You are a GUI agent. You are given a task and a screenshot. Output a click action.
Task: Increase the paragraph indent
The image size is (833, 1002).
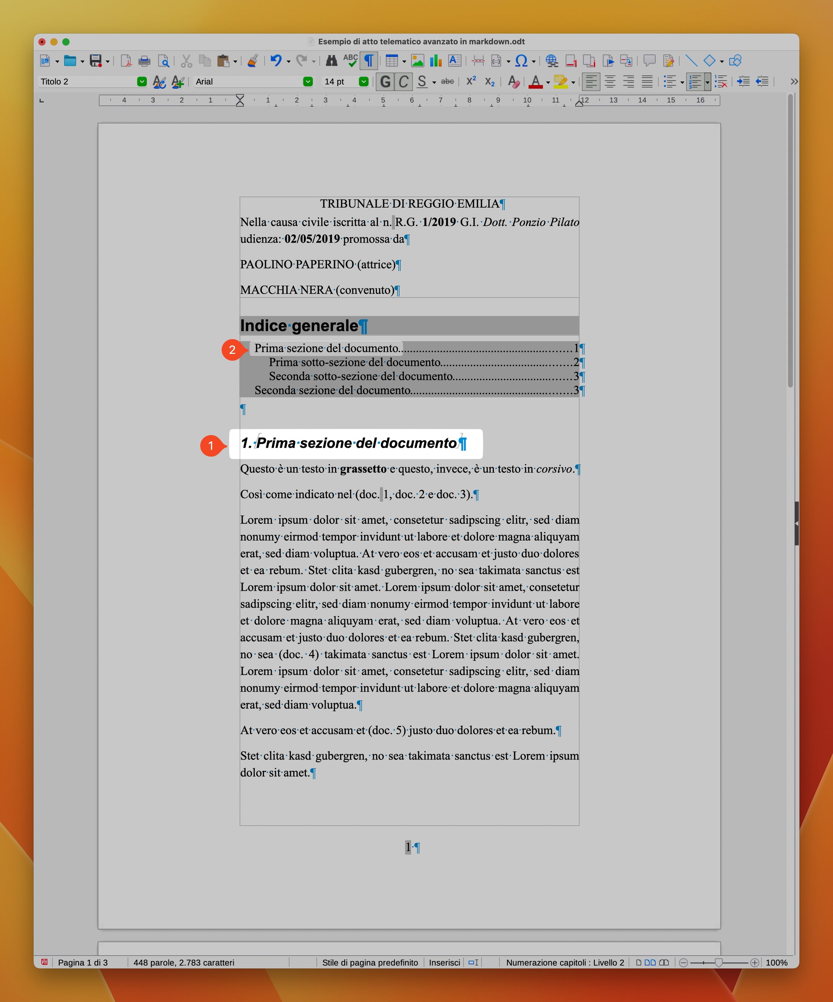[x=743, y=82]
